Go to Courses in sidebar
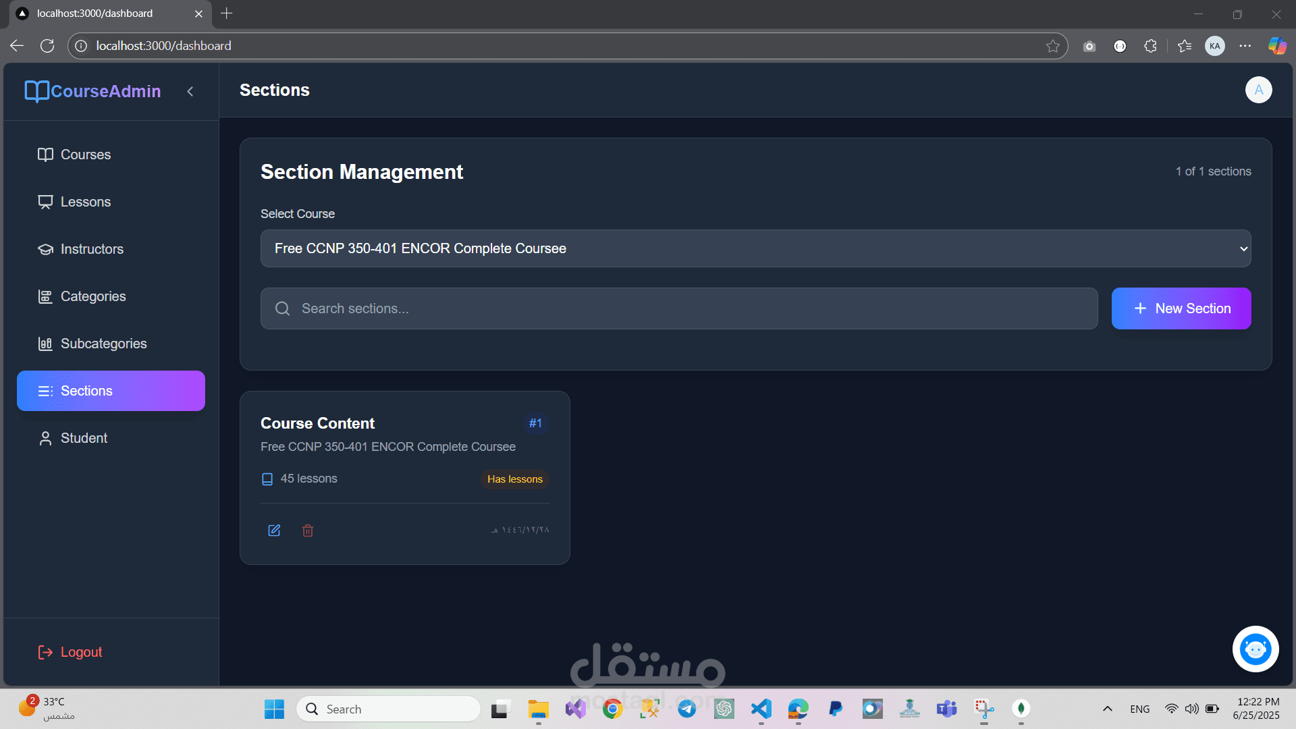Image resolution: width=1296 pixels, height=729 pixels. coord(85,155)
